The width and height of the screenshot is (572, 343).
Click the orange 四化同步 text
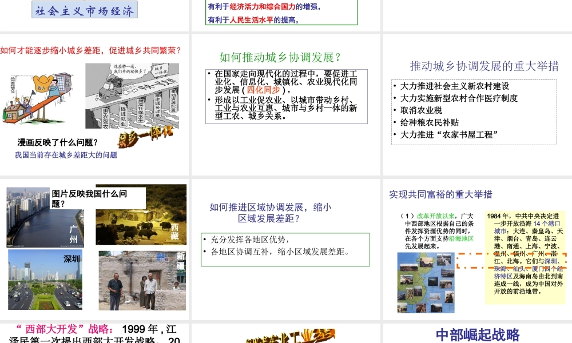coord(263,90)
